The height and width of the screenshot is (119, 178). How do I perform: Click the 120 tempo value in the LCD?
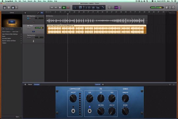point(93,8)
